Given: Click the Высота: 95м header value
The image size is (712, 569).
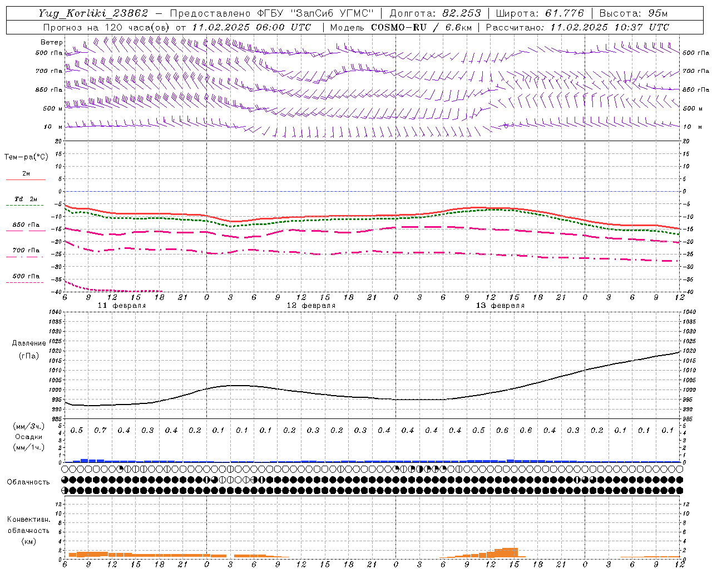Looking at the screenshot, I should pos(634,13).
